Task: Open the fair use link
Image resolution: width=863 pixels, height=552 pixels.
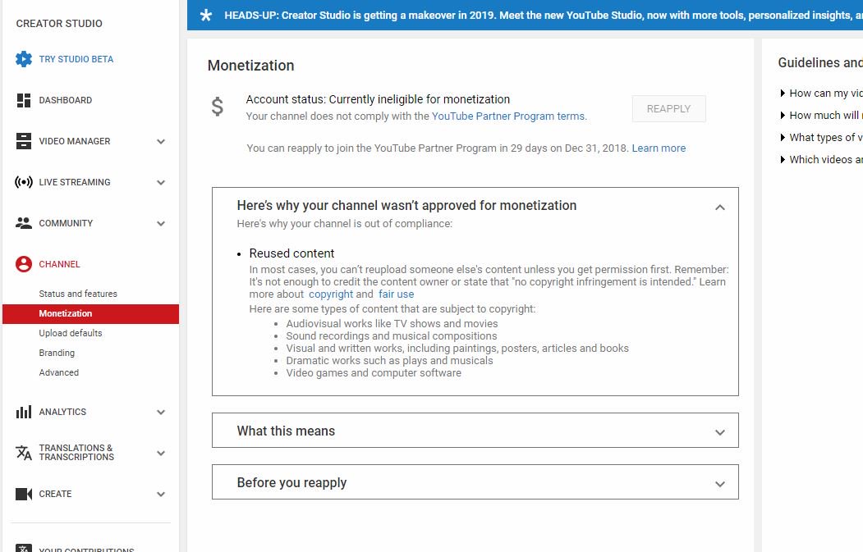Action: (x=396, y=294)
